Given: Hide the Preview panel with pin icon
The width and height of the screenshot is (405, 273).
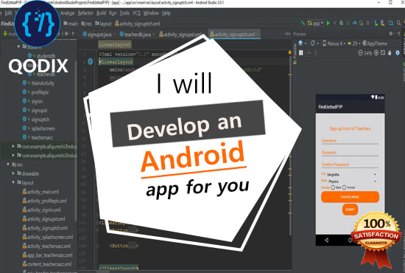Looking at the screenshot, I should 398,34.
